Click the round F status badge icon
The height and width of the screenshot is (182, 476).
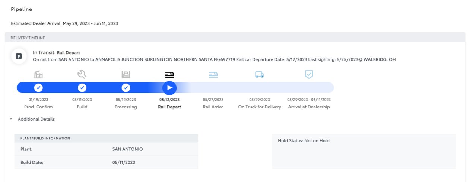pyautogui.click(x=19, y=56)
